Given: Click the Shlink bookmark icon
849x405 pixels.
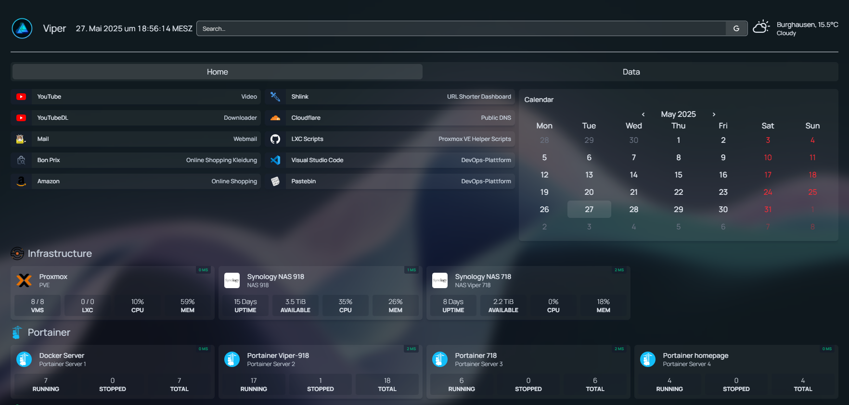Looking at the screenshot, I should (x=275, y=97).
